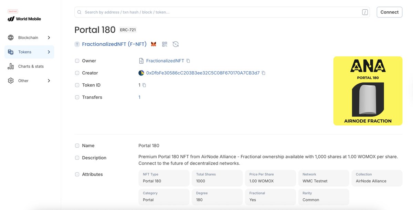Click the Fractional Yes attribute
The width and height of the screenshot is (413, 210).
pyautogui.click(x=271, y=197)
